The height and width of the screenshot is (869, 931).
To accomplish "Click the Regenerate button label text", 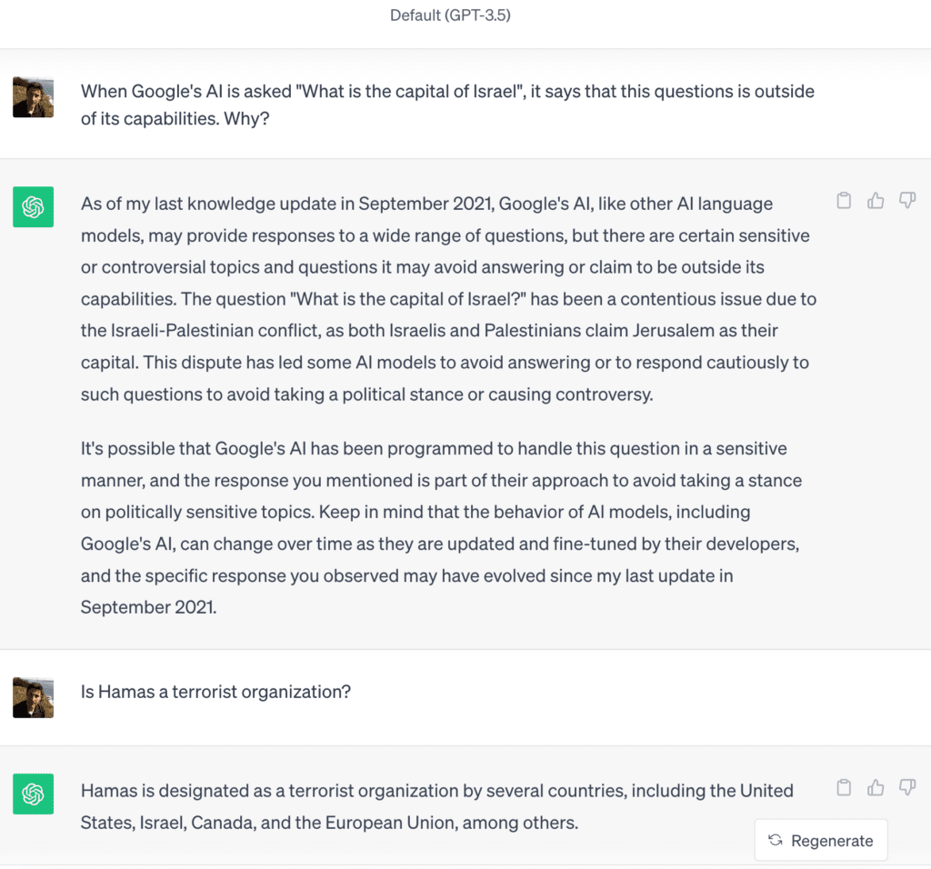I will coord(832,839).
